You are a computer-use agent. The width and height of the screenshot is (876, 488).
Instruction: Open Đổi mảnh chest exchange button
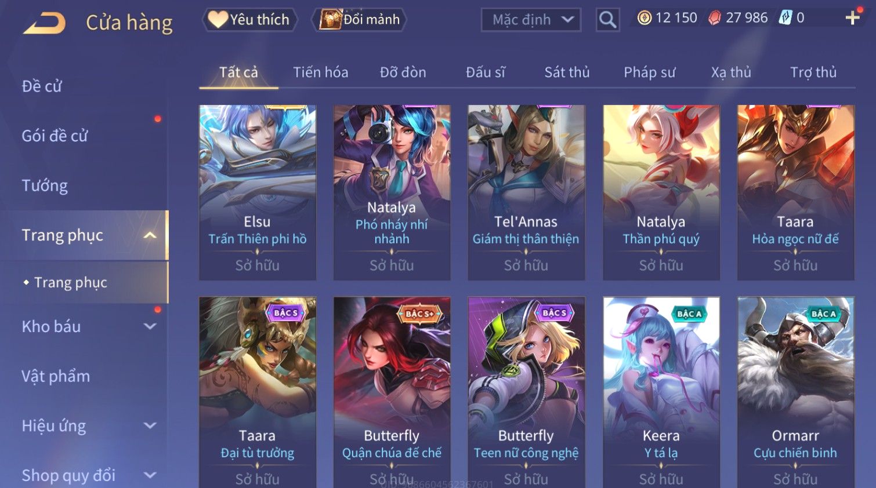coord(360,20)
